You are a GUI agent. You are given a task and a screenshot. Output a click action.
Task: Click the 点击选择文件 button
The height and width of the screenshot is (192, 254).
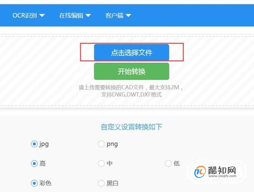coord(131,52)
